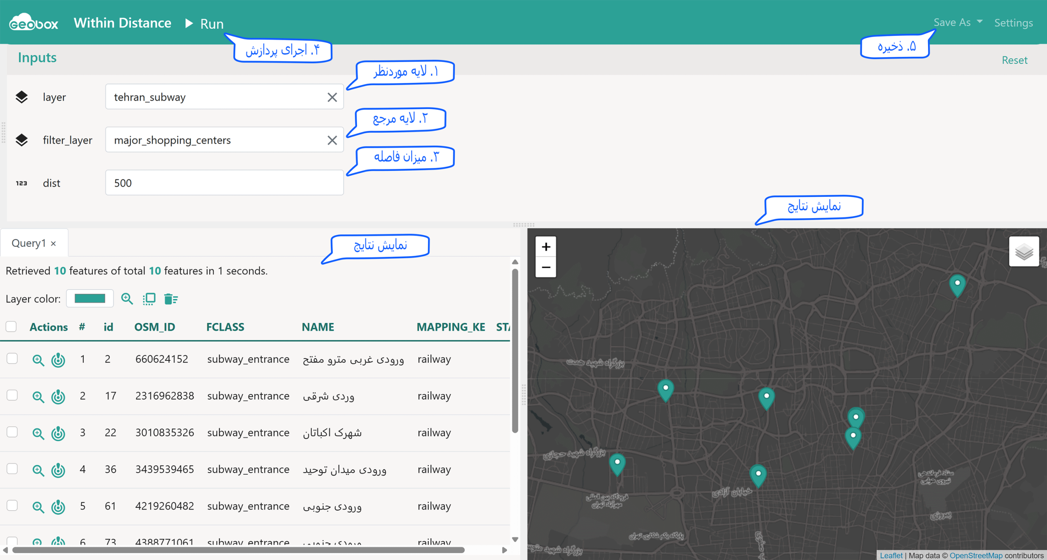Sort by the id column header
The image size is (1047, 560).
pos(108,327)
